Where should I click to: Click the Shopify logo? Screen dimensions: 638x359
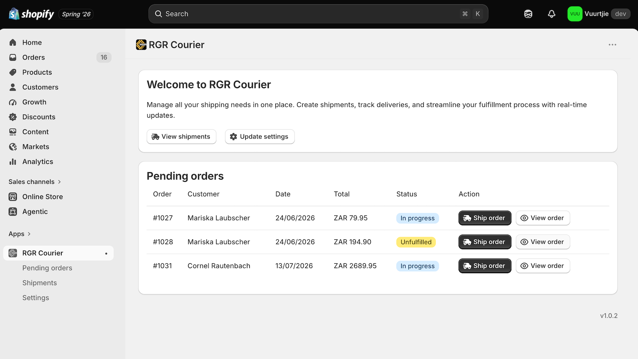click(x=32, y=14)
